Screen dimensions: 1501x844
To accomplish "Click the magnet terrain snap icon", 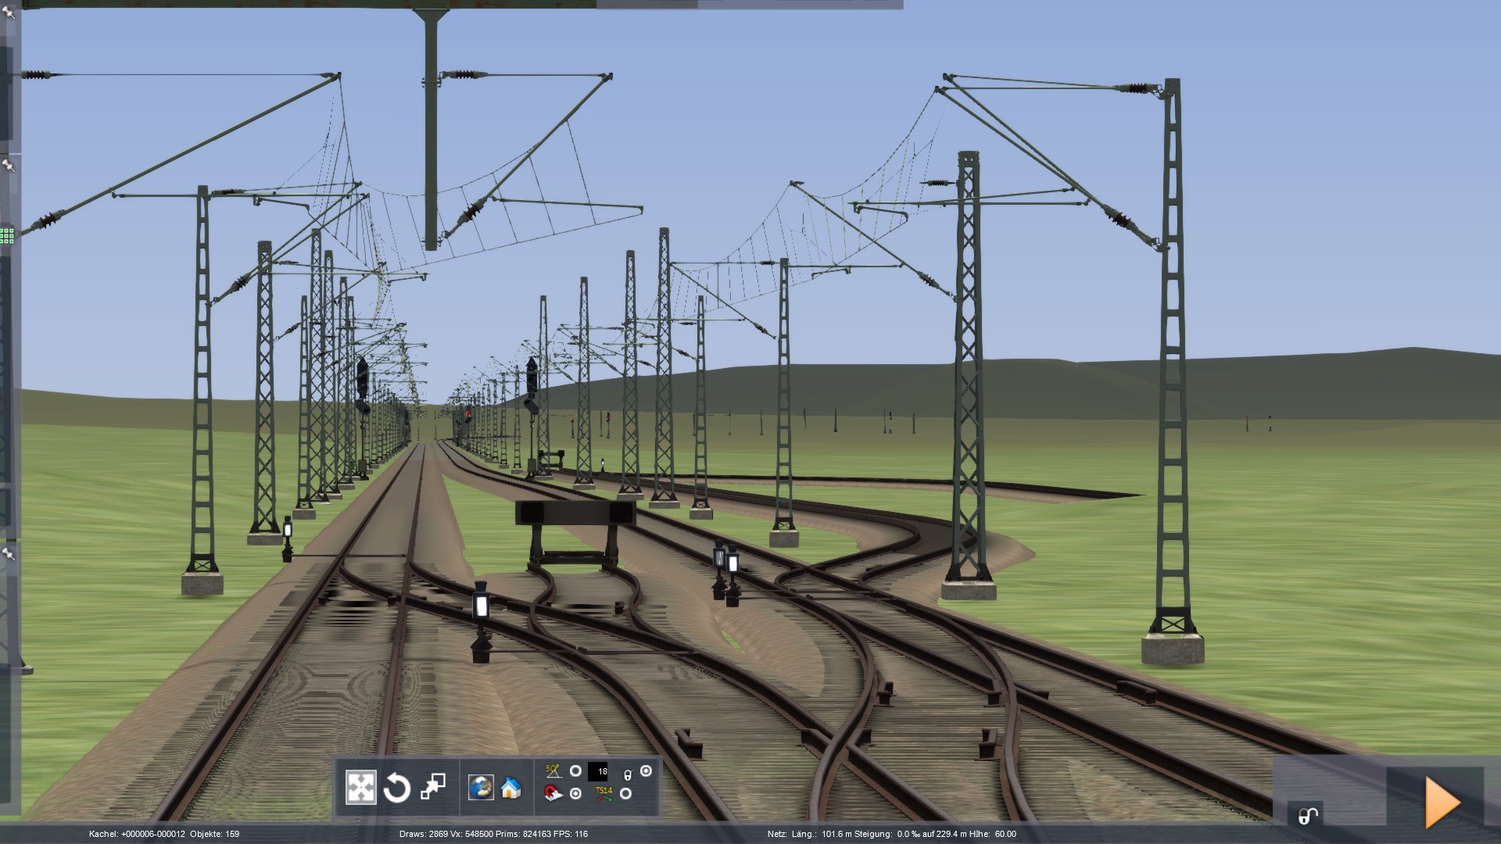I will click(x=553, y=794).
